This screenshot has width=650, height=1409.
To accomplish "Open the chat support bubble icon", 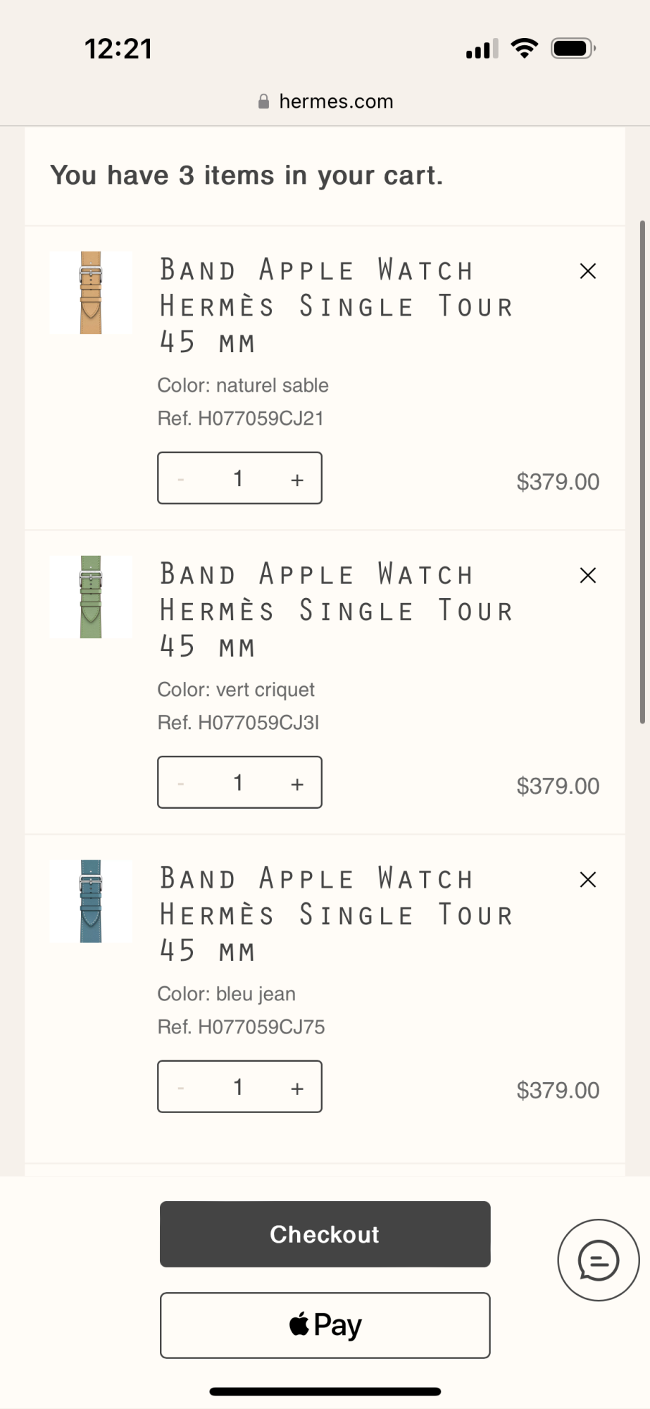I will tap(598, 1260).
